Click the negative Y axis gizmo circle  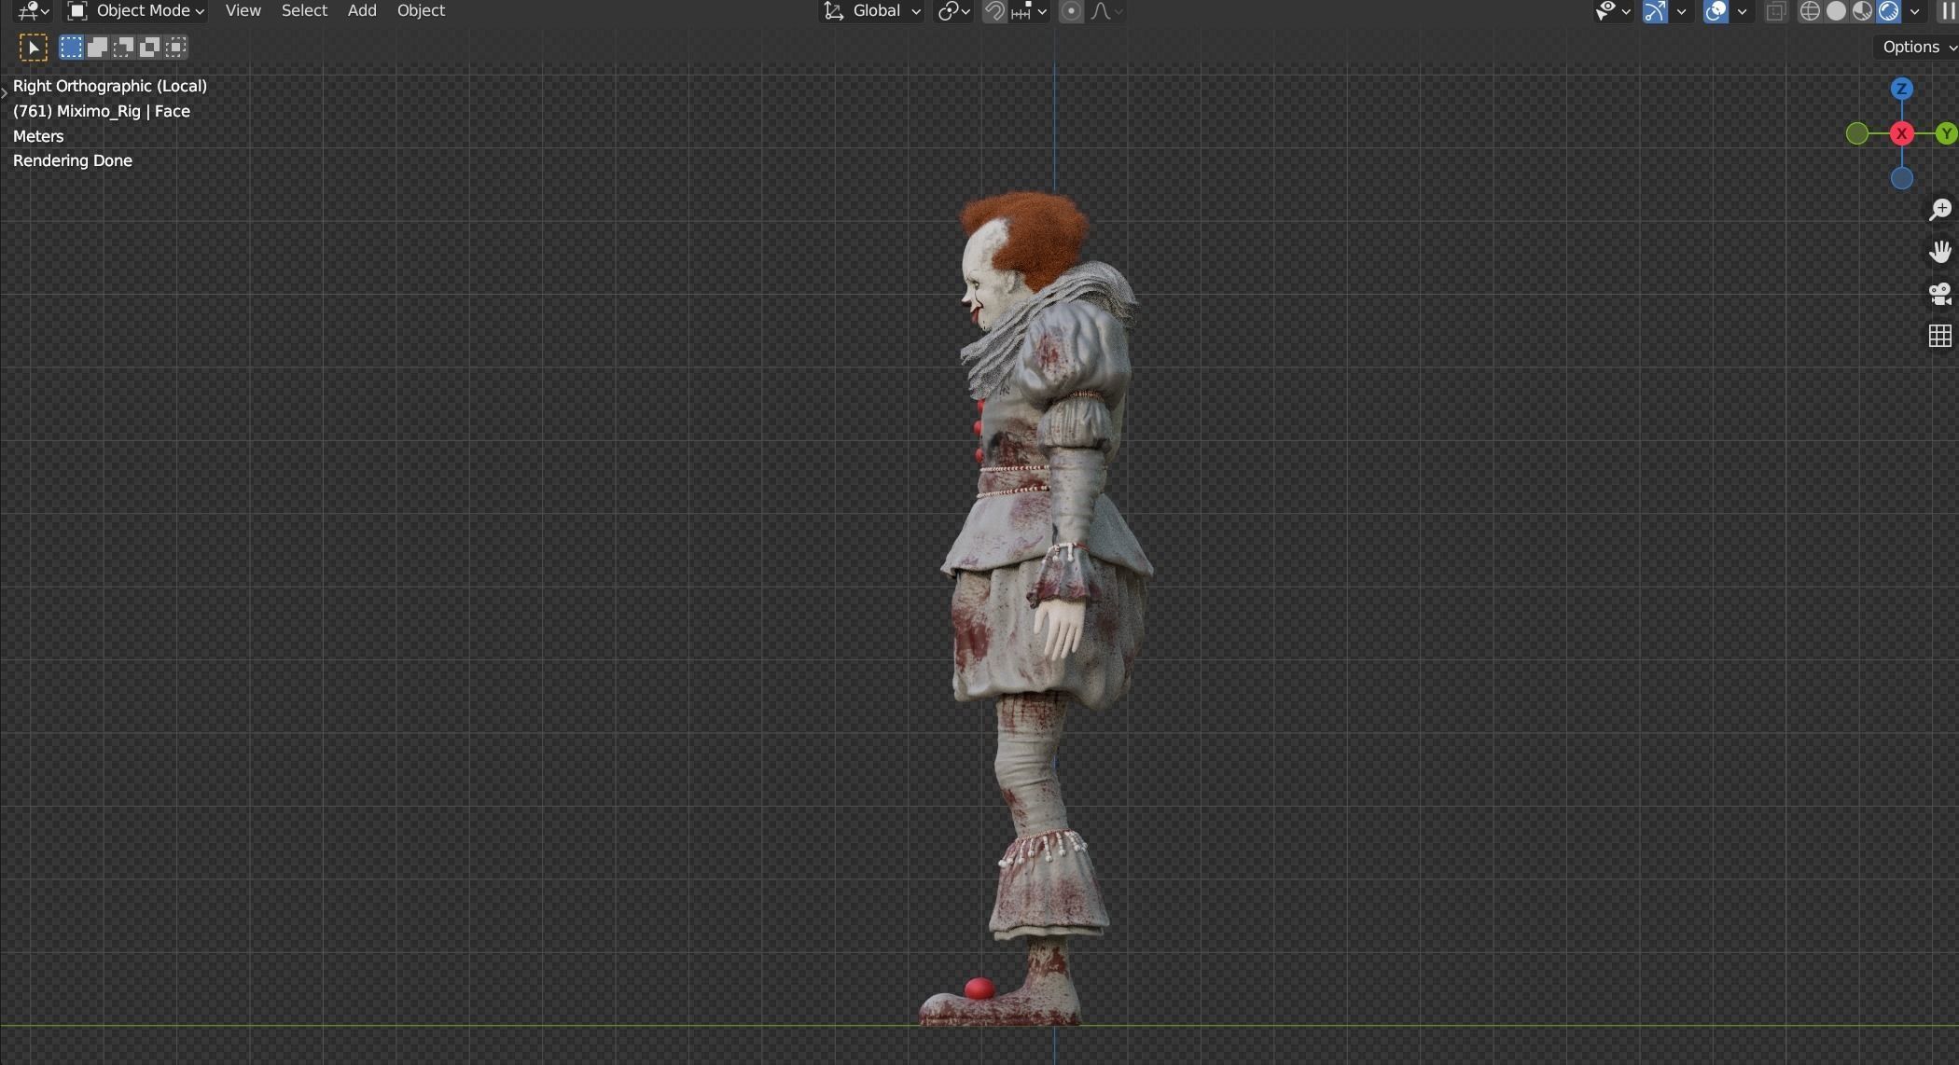1857,133
